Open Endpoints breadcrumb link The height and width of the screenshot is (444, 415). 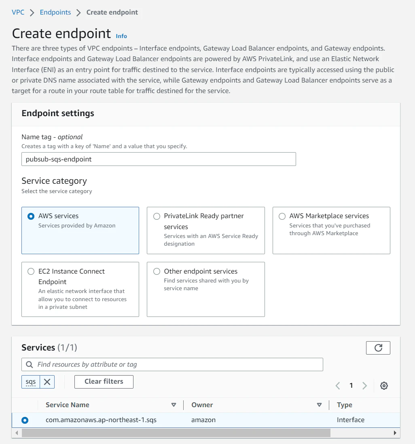tap(55, 12)
